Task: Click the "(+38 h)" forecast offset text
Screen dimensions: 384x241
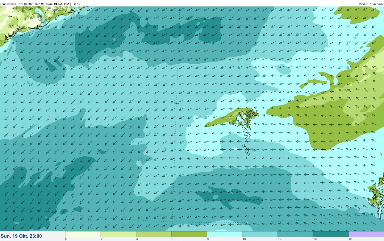Action: 75,4
